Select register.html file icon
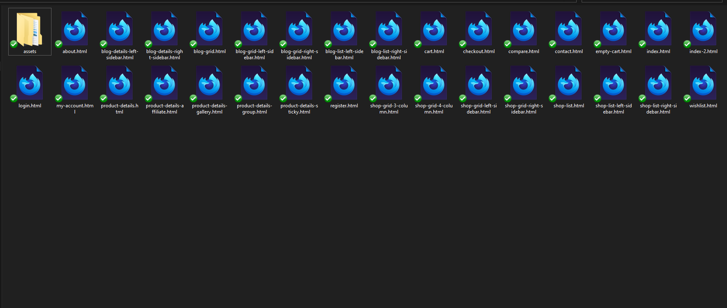Viewport: 727px width, 308px height. tap(344, 84)
